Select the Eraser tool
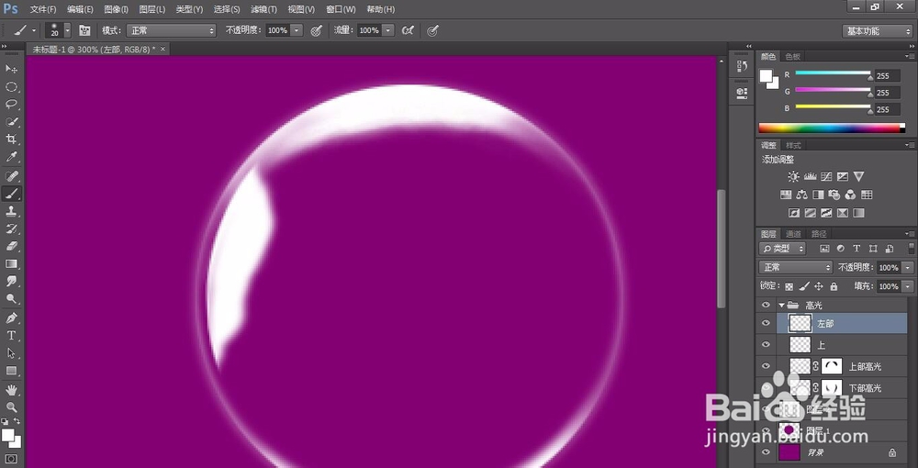The height and width of the screenshot is (468, 918). coord(11,246)
